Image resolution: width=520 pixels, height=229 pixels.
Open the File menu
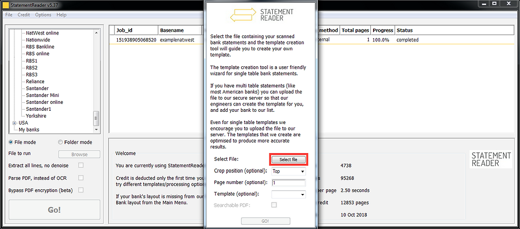[x=8, y=15]
